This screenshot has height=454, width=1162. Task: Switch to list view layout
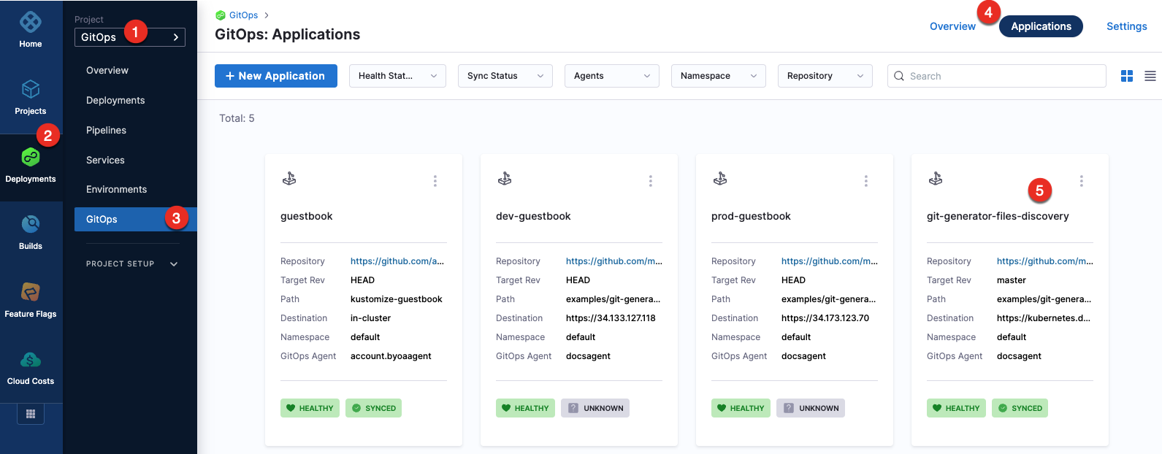[x=1150, y=76]
